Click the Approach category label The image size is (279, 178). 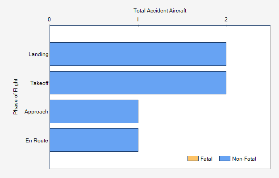tap(36, 112)
